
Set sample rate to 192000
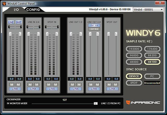coord(134,48)
